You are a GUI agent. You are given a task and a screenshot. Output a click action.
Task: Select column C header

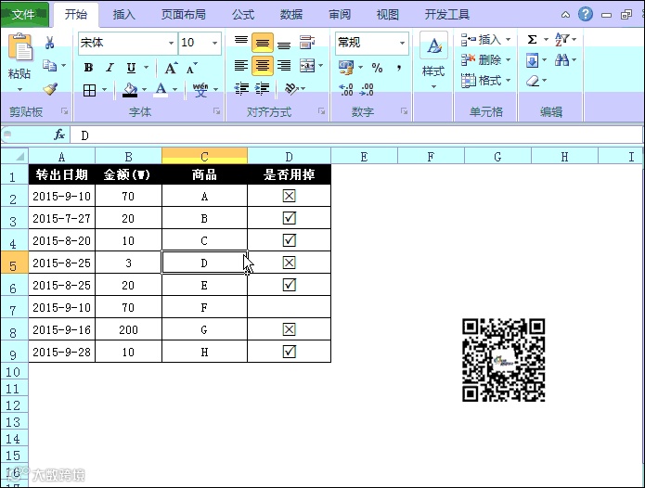pyautogui.click(x=204, y=156)
